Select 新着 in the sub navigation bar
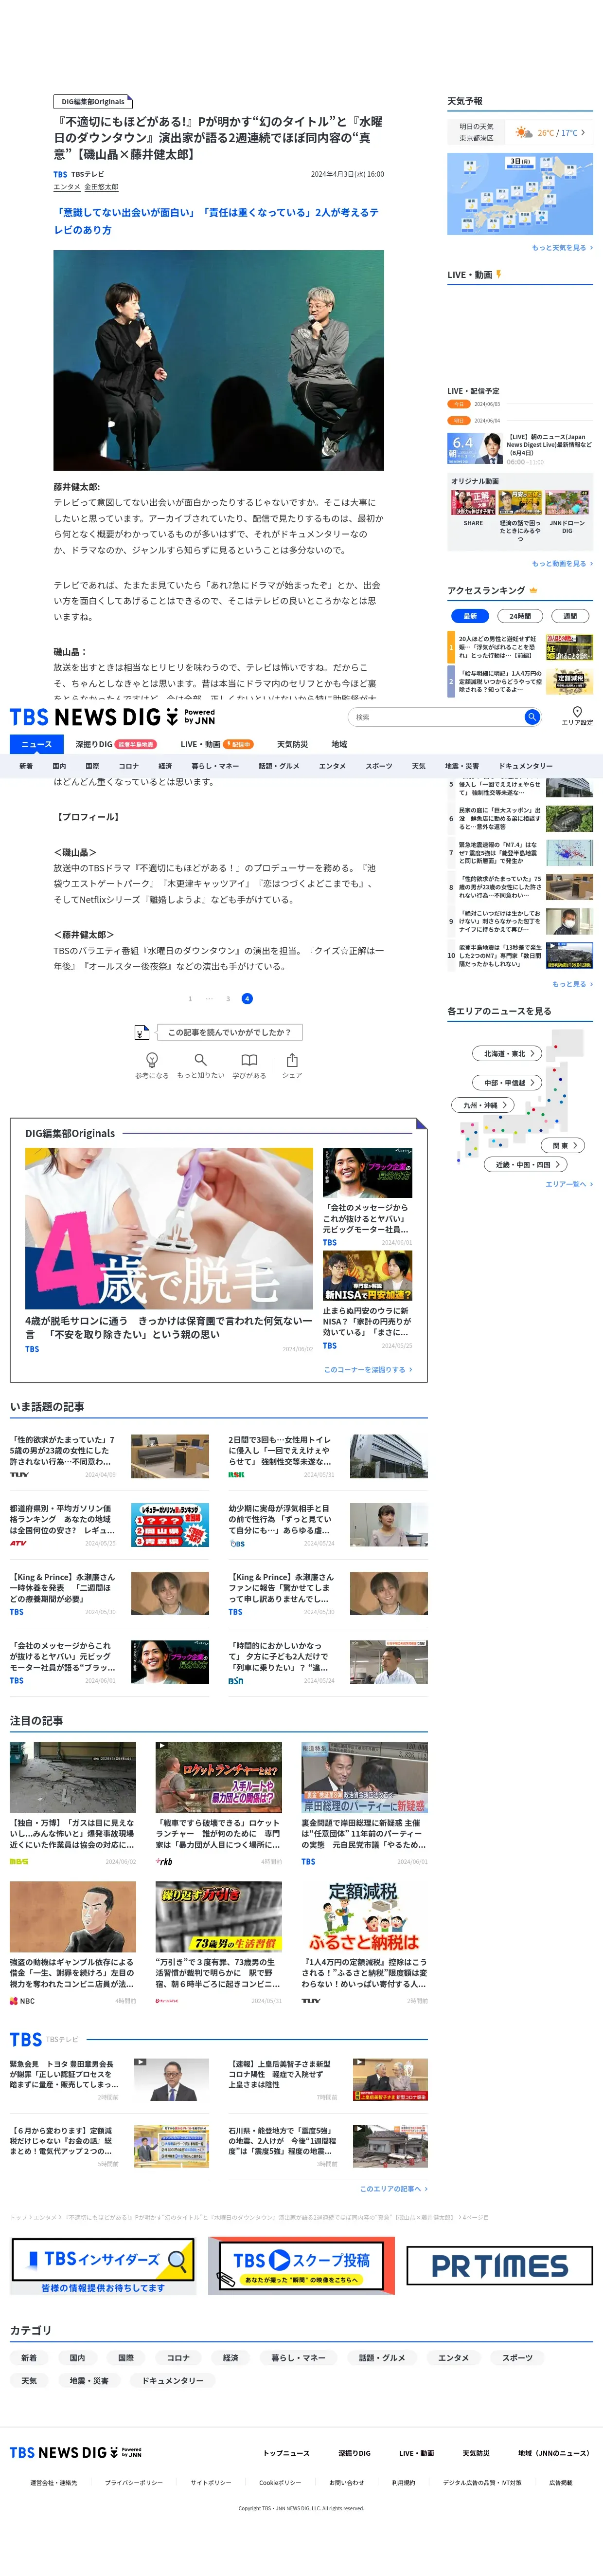The width and height of the screenshot is (603, 2576). coord(26,766)
